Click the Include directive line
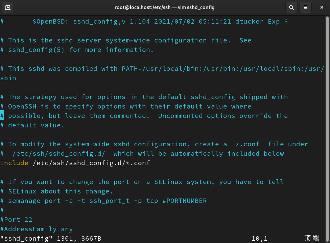The image size is (330, 243). click(x=14, y=163)
